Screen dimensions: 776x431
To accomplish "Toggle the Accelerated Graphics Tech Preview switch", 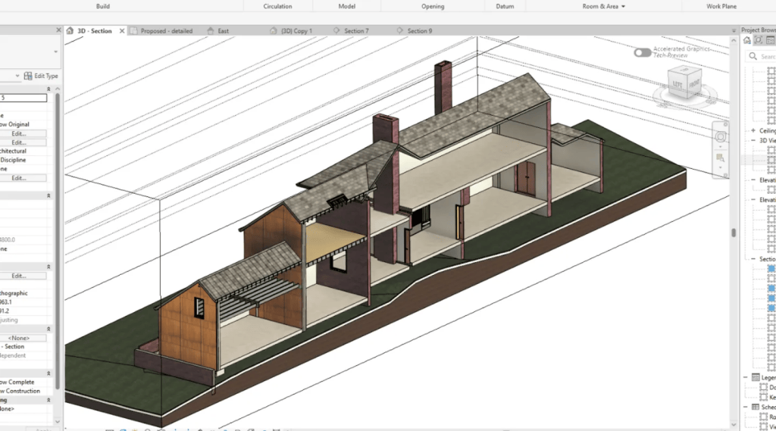I will point(643,52).
